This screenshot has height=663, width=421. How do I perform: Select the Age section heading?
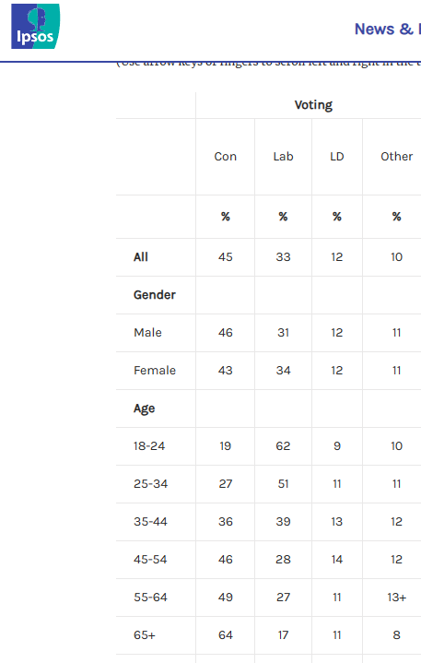pos(144,408)
